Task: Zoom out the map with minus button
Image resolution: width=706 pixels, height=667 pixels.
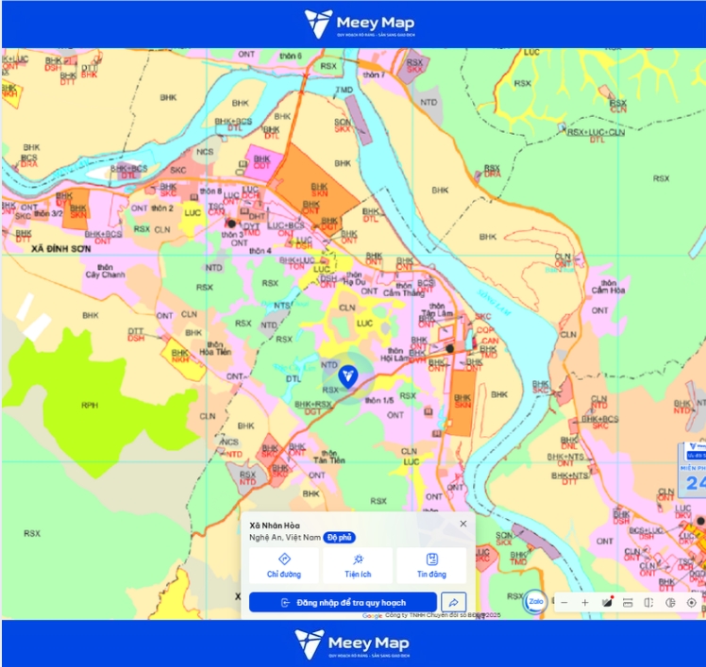Action: 564,603
